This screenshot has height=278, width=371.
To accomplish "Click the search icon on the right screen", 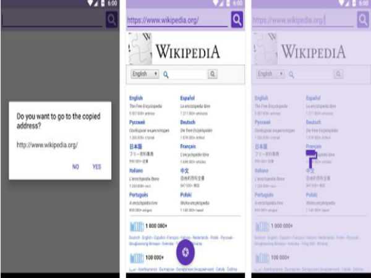I will [x=363, y=20].
